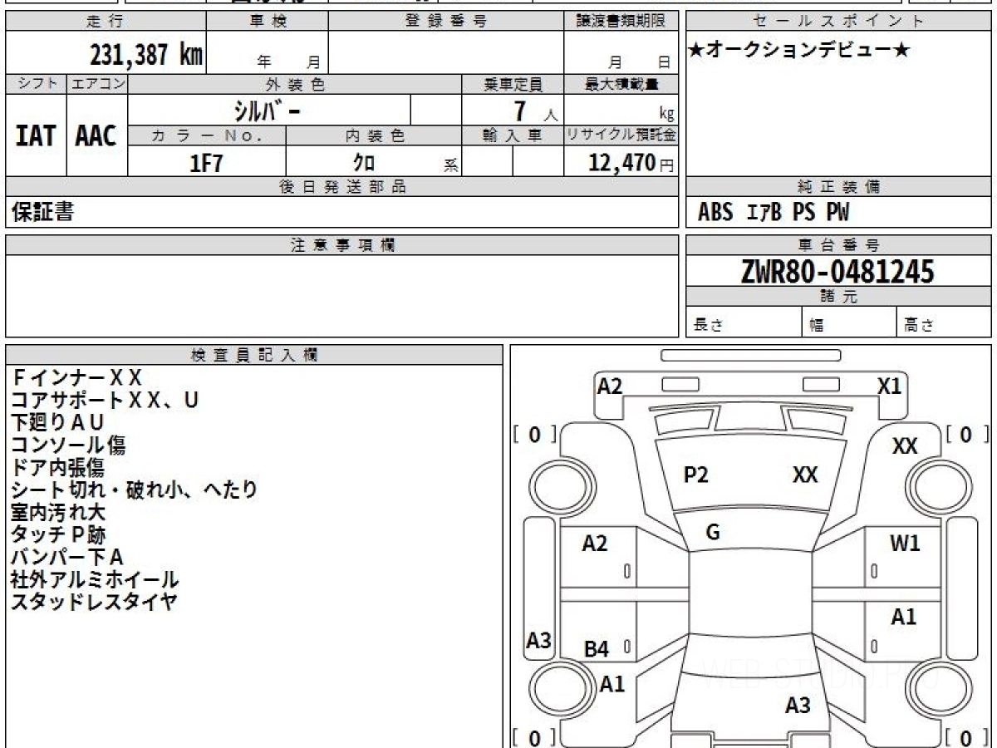Click the 走行 column header
Viewport: 997px width, 748px height.
(x=106, y=21)
